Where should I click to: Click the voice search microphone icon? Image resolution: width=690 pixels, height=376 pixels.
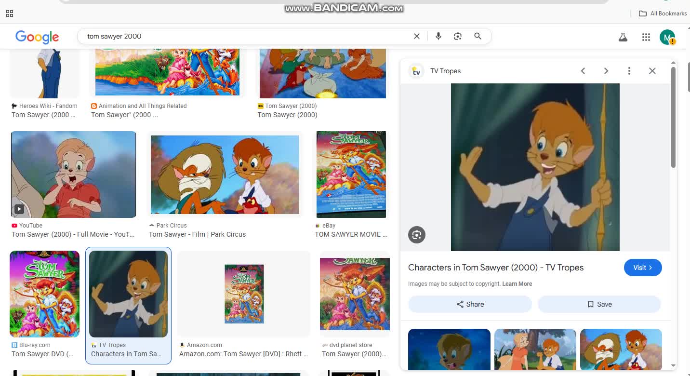coord(438,36)
